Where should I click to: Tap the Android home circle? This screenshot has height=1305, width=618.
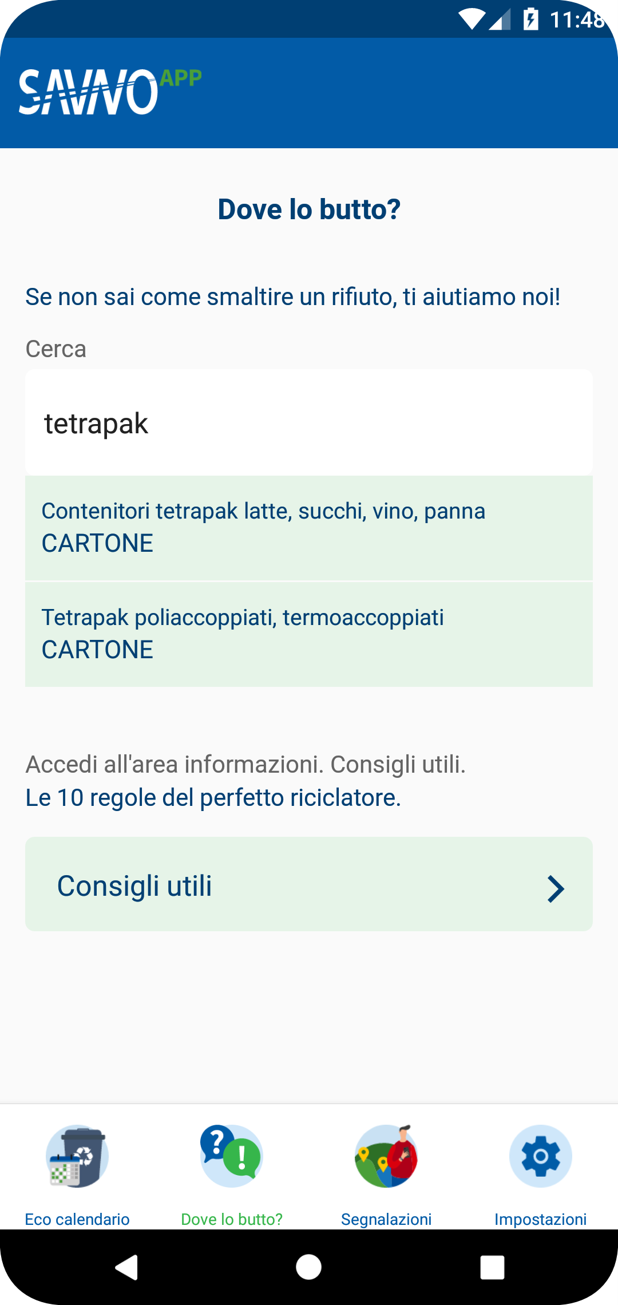click(x=309, y=1267)
